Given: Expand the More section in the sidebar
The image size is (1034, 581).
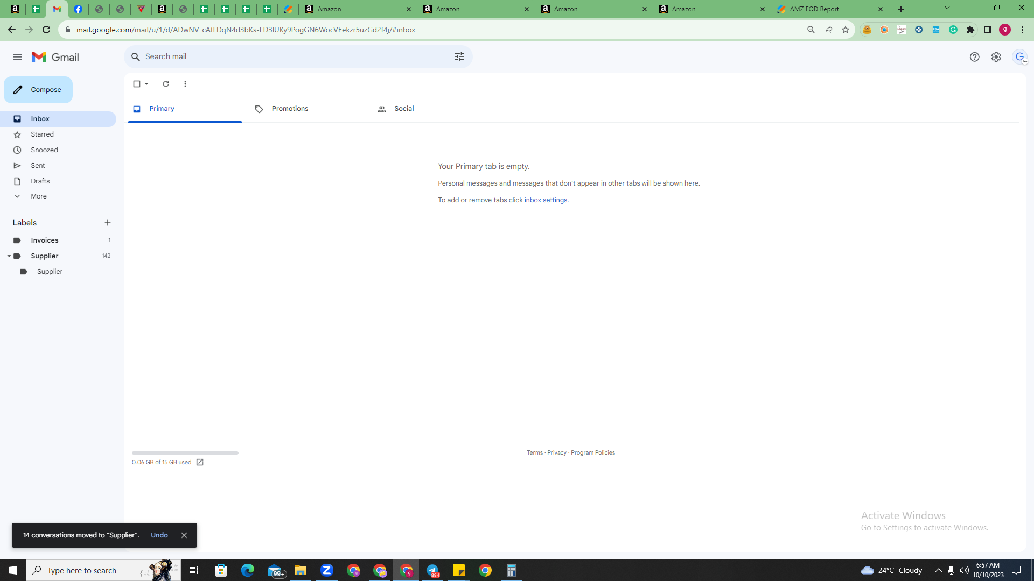Looking at the screenshot, I should click(39, 196).
